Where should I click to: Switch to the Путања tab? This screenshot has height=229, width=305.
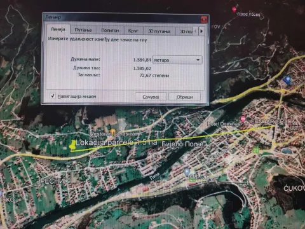click(x=83, y=30)
